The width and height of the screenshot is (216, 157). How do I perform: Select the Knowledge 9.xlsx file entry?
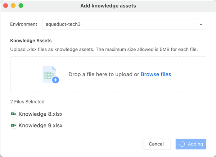click(40, 125)
